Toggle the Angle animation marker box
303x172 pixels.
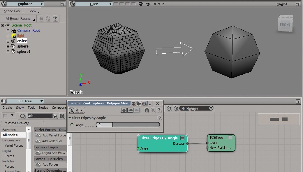72,125
